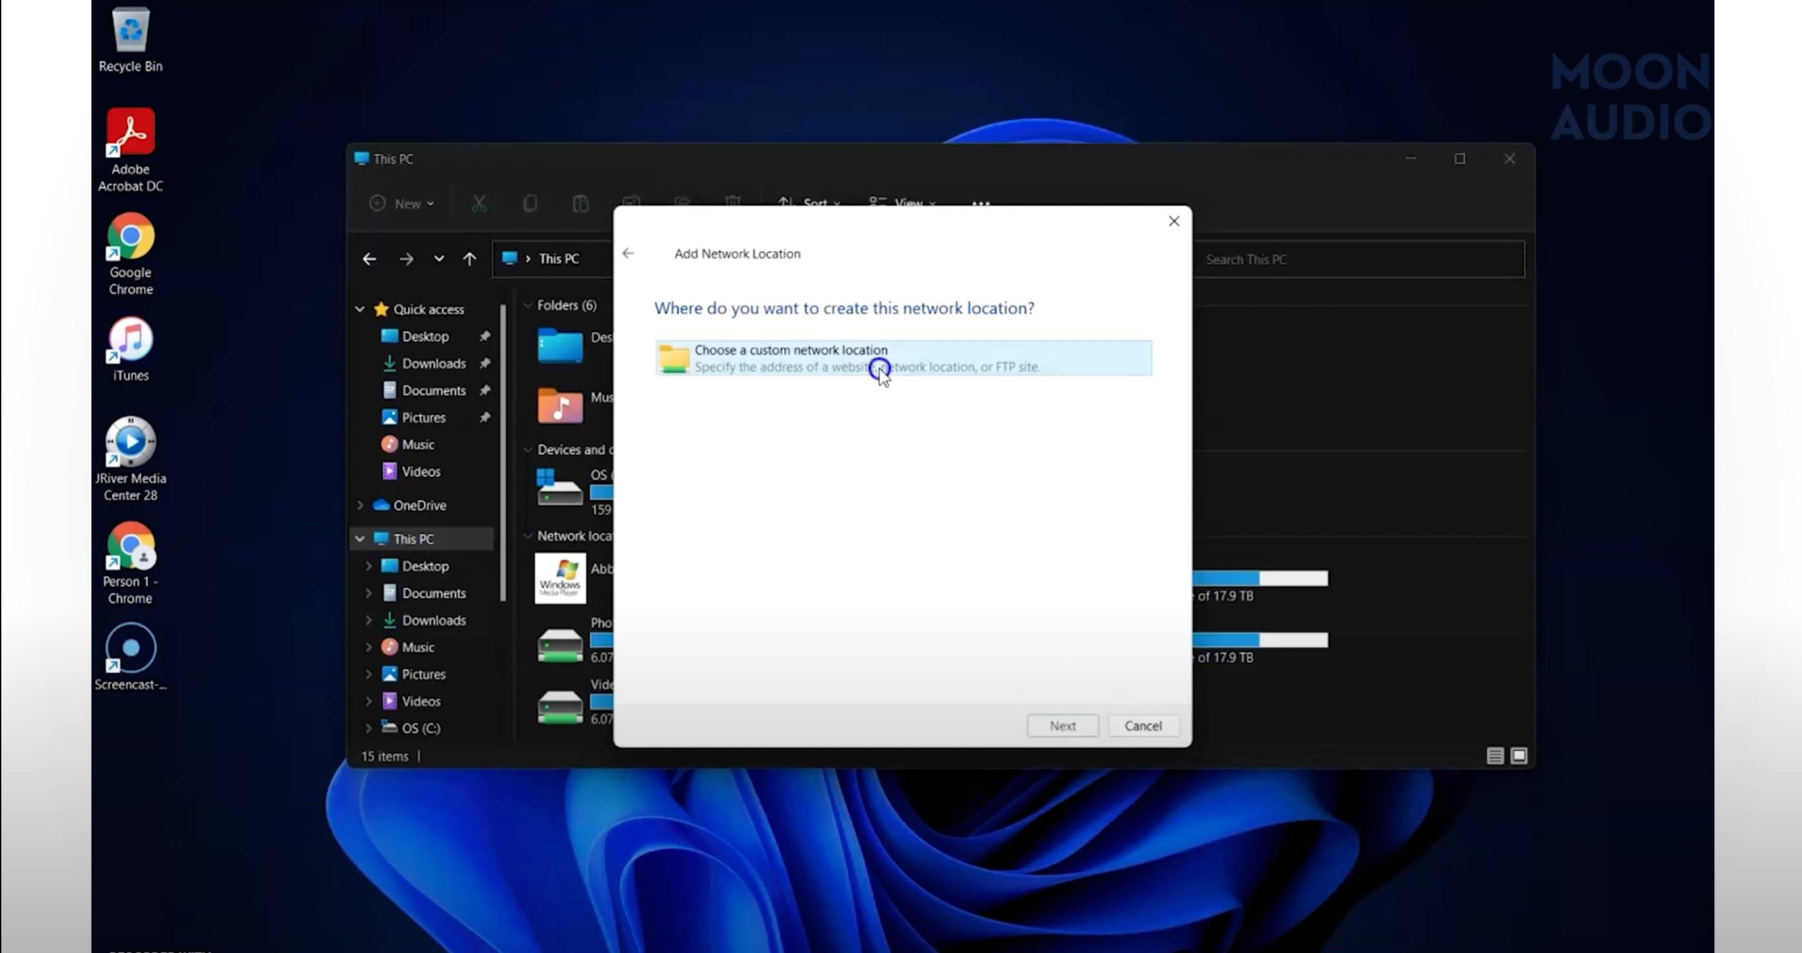
Task: Click the Paste icon in Explorer toolbar
Action: pos(580,203)
